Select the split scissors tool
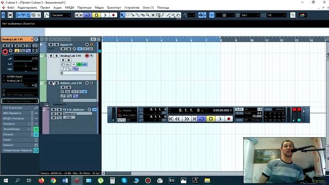This screenshot has width=329, height=185. tap(133, 15)
